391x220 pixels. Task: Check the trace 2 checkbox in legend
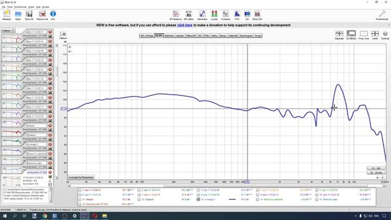pos(139,190)
